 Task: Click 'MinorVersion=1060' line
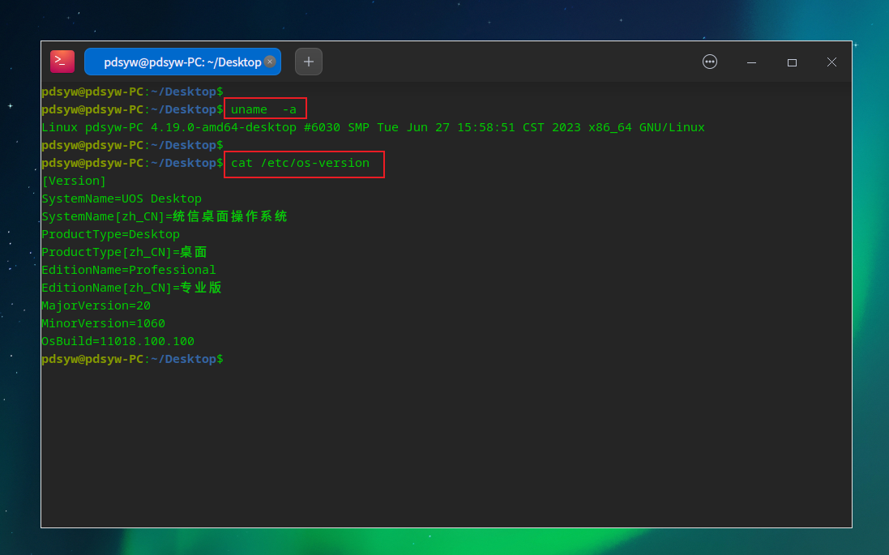pyautogui.click(x=103, y=324)
